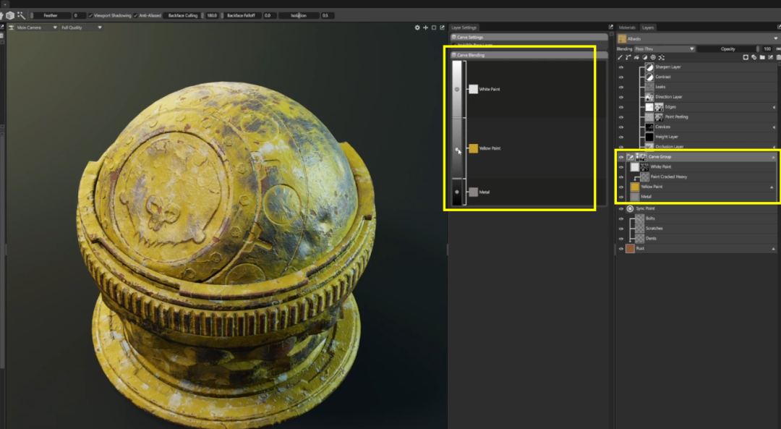
Task: Collapse the Carve Settings section header
Action: (x=529, y=37)
